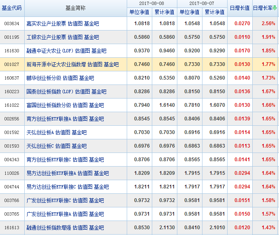
Task: Open 广发创业板ETF联接C fund link
Action: pyautogui.click(x=49, y=200)
